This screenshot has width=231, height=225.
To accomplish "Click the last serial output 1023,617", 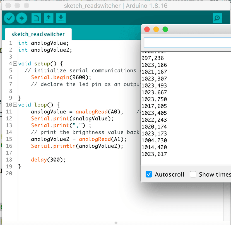I will click(x=154, y=154).
